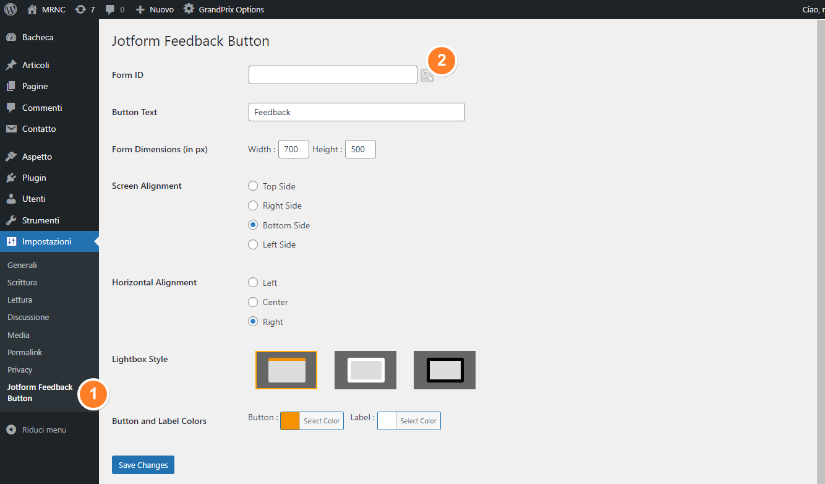Open the Scrittura settings submenu item
Screen dimensions: 825x484
(x=22, y=282)
